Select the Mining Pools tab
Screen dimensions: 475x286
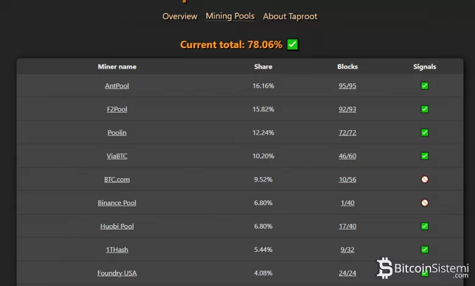[230, 16]
